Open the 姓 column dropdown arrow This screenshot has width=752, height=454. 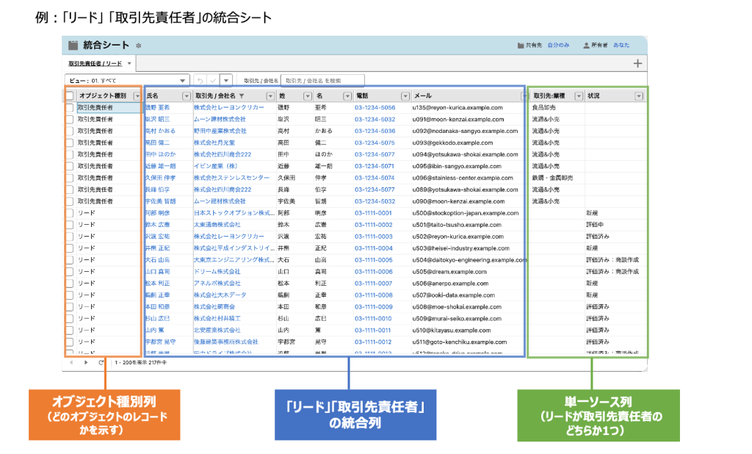click(x=308, y=96)
